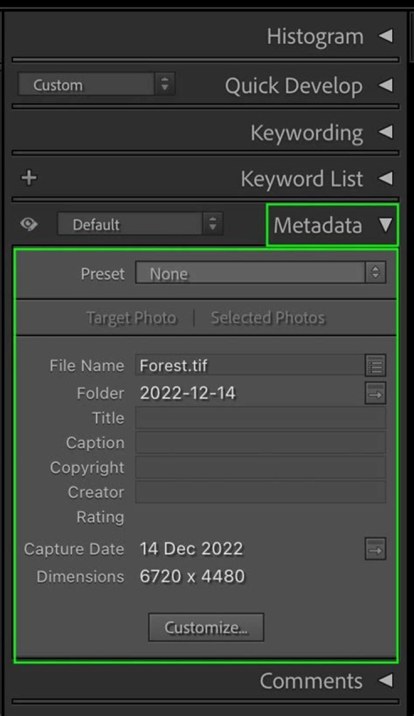414x716 pixels.
Task: Open the Preset dropdown showing None
Action: point(260,274)
